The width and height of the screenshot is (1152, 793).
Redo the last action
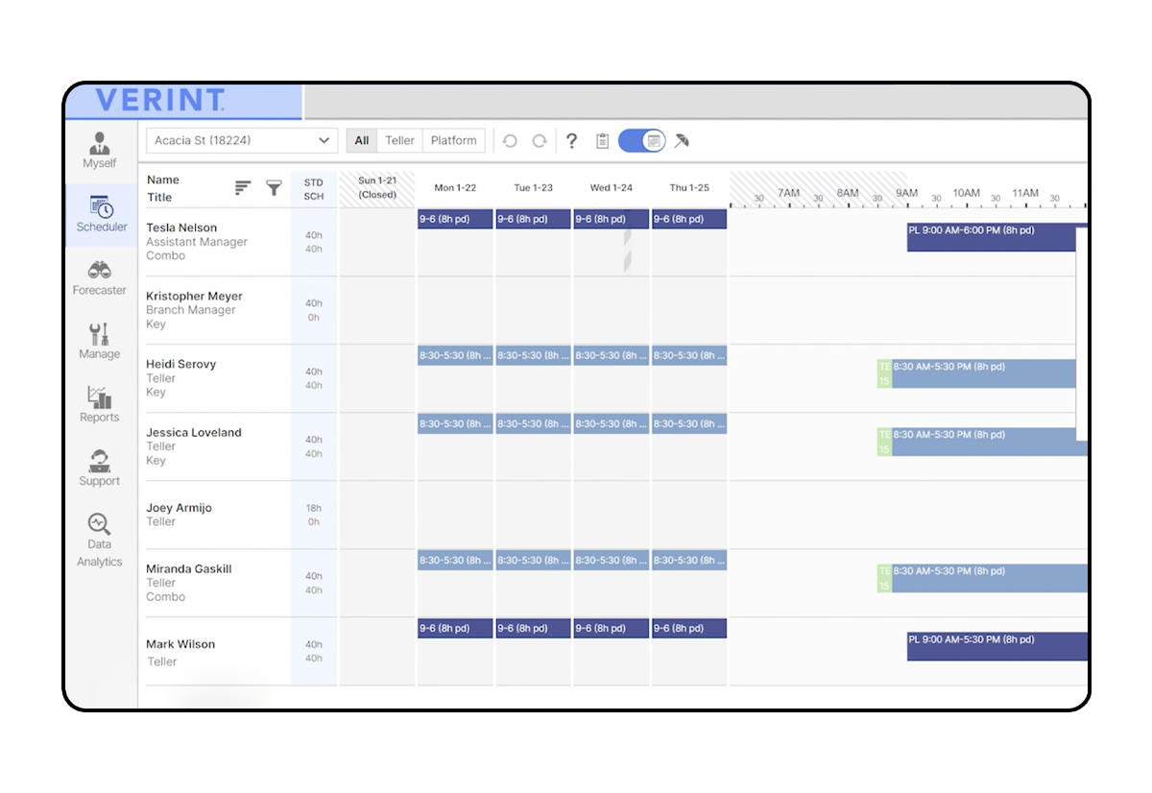(x=540, y=140)
